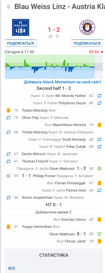Subscribe to Austria Klagenfurt with ПОДПИСАТЬСЯ
105x273 pixels.
coord(87,43)
